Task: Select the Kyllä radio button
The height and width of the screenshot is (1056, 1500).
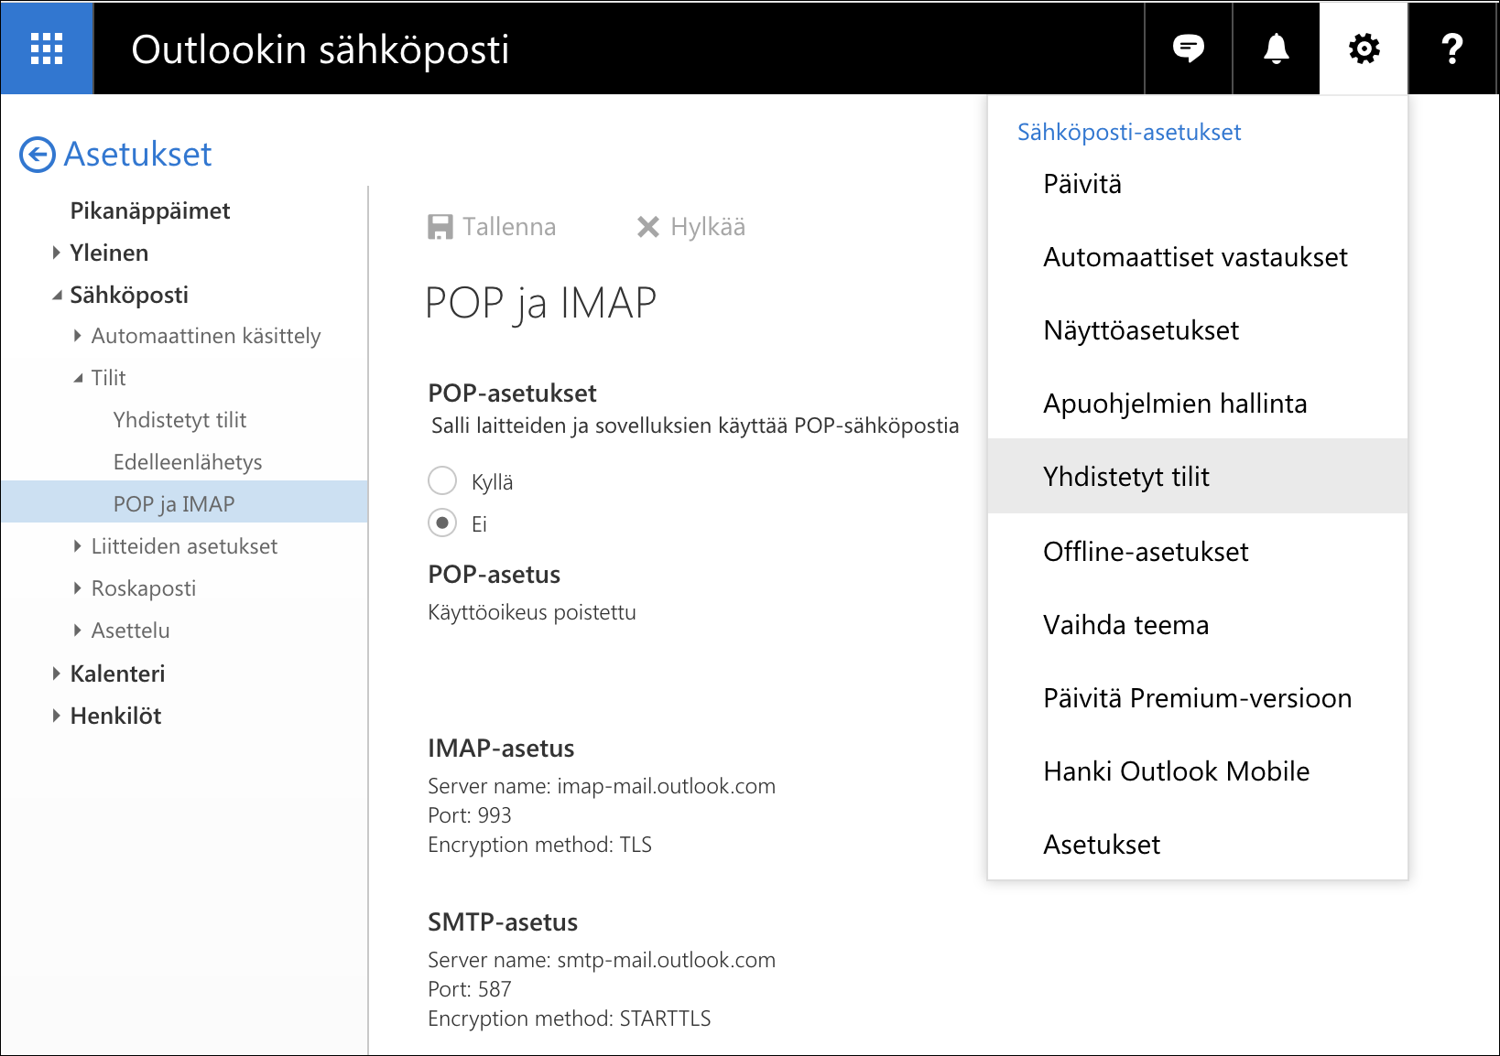Action: tap(442, 480)
